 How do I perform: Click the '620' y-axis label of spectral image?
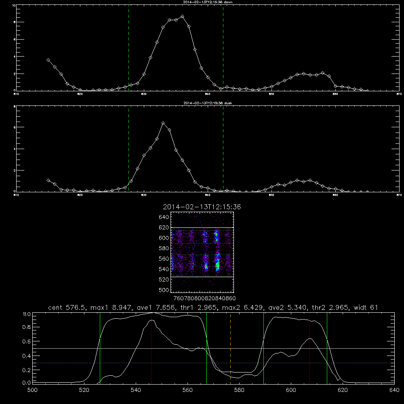point(164,227)
